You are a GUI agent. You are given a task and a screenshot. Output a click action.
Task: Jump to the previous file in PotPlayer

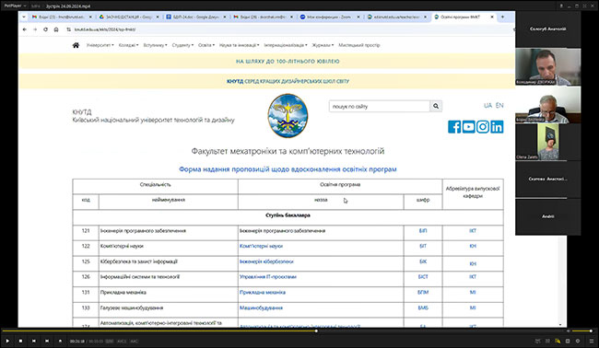pyautogui.click(x=33, y=341)
